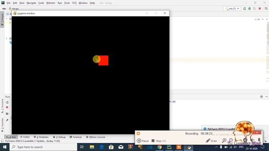Toggle the Structure side tool window

coord(2,106)
